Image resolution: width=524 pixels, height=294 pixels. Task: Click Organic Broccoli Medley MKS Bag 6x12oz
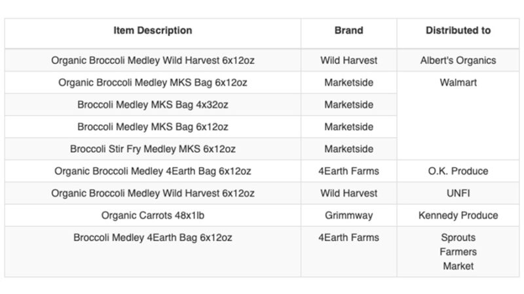pyautogui.click(x=153, y=82)
